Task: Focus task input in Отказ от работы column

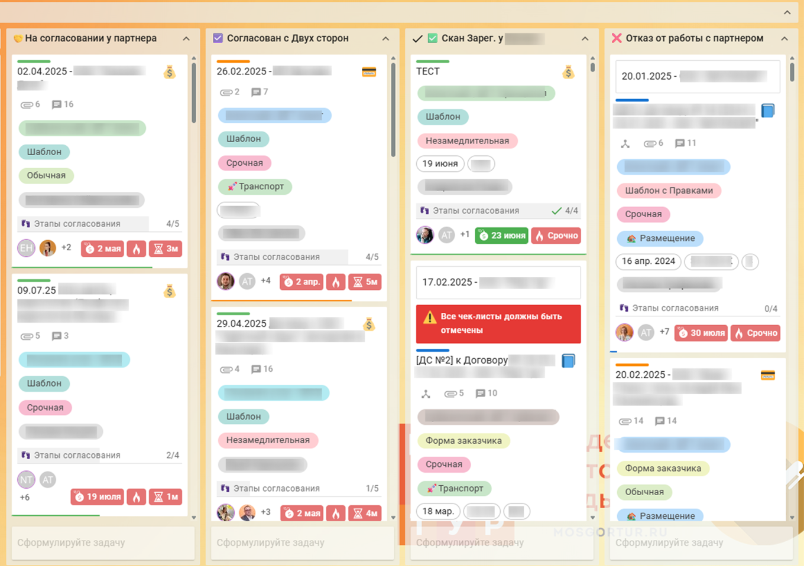Action: pos(701,542)
